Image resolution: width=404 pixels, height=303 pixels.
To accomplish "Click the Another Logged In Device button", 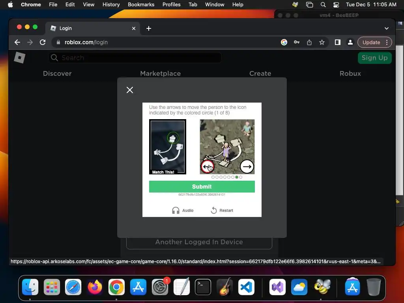I will tap(199, 242).
